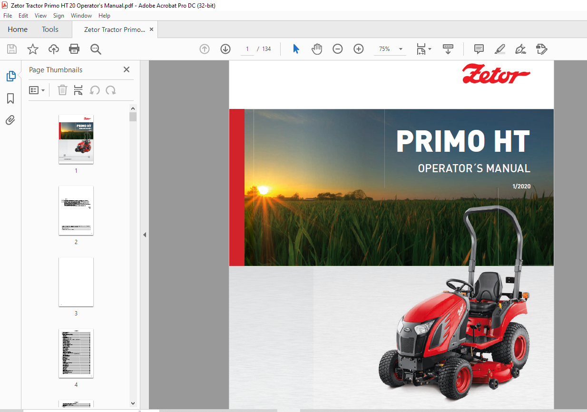Close the Zetor Tractor document tab

[x=152, y=29]
